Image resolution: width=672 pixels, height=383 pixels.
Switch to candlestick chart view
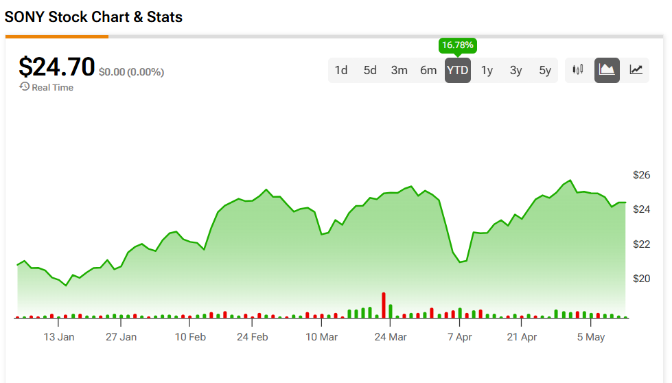[x=578, y=70]
